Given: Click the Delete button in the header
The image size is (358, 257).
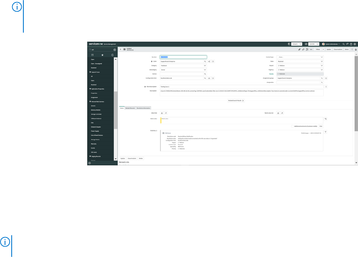Looking at the screenshot, I should click(x=347, y=50).
